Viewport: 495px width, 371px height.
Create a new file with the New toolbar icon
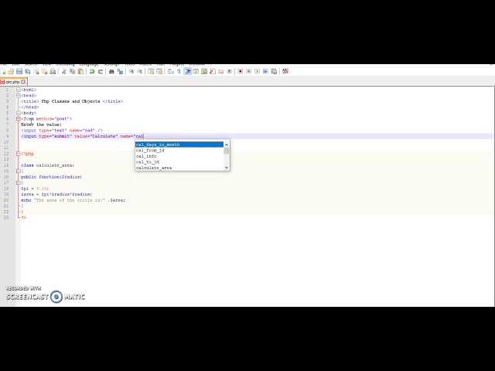pyautogui.click(x=3, y=72)
